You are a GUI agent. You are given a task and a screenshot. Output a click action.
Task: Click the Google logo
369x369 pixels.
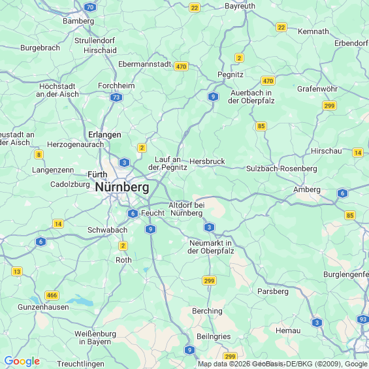tap(22, 361)
